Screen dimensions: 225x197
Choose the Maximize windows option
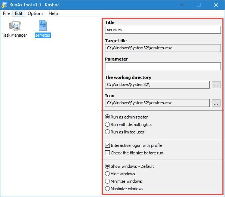pos(108,189)
